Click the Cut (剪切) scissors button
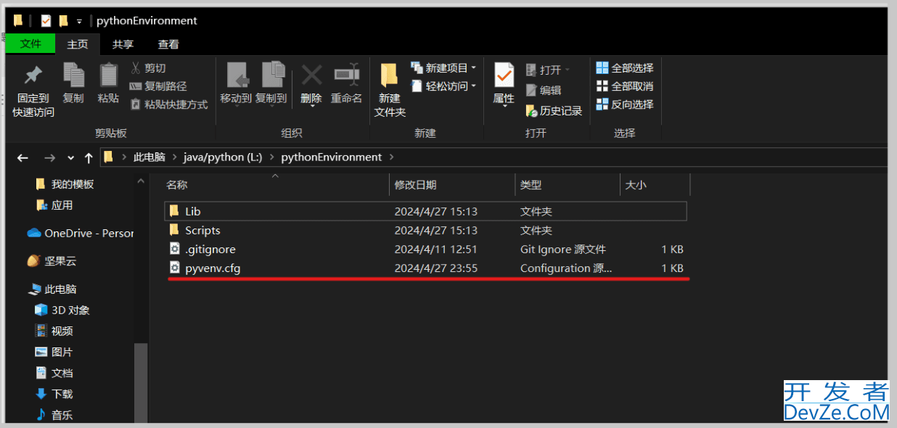 pos(148,68)
